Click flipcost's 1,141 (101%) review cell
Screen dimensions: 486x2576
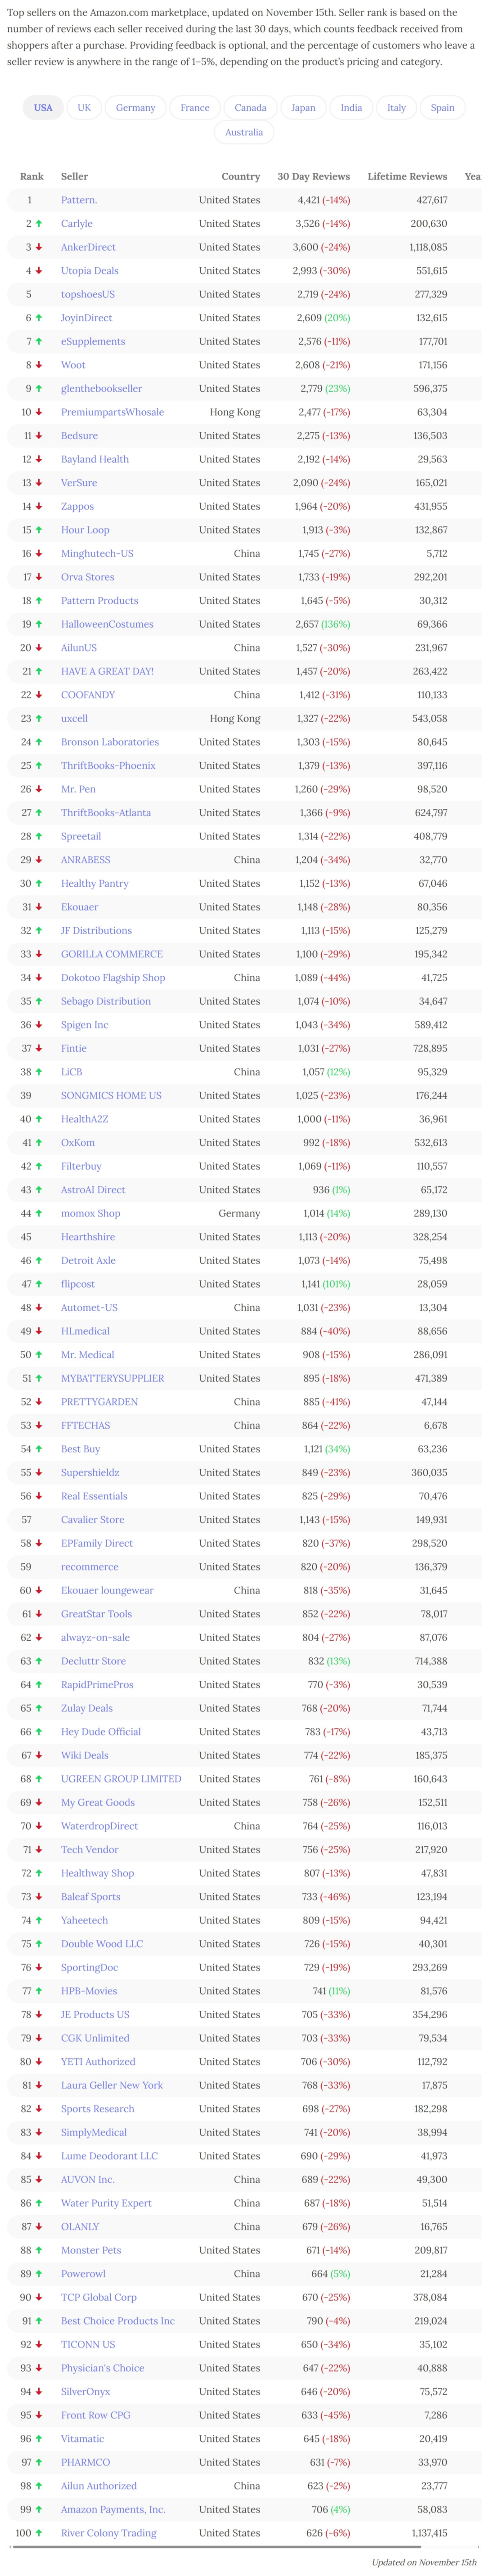pos(326,1284)
